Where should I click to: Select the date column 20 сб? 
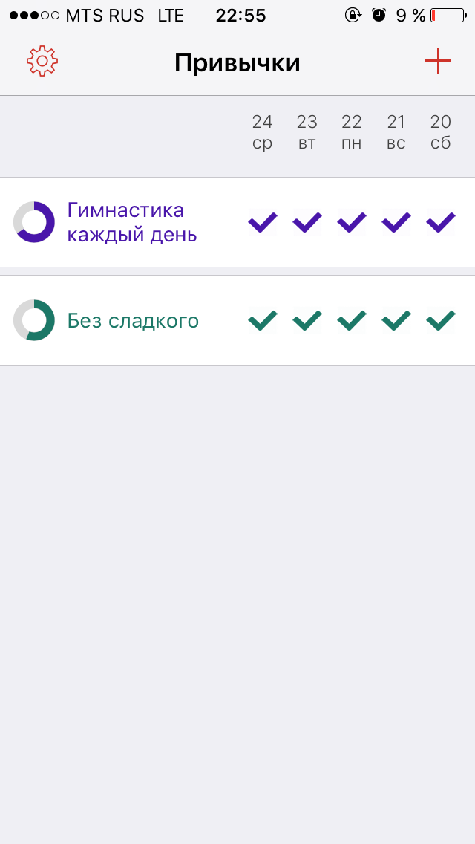440,132
